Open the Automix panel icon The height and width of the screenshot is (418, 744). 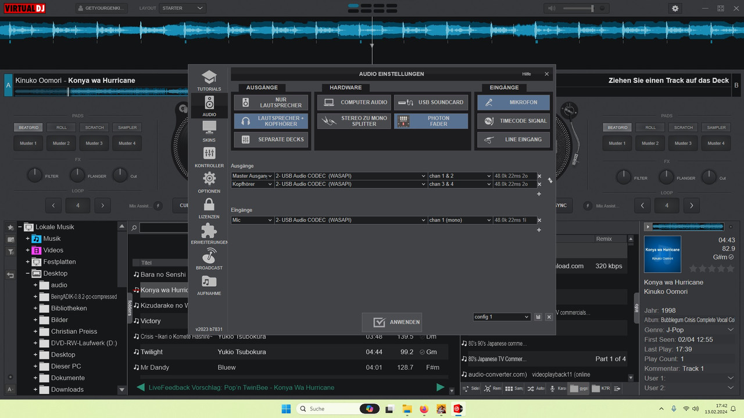pos(536,388)
